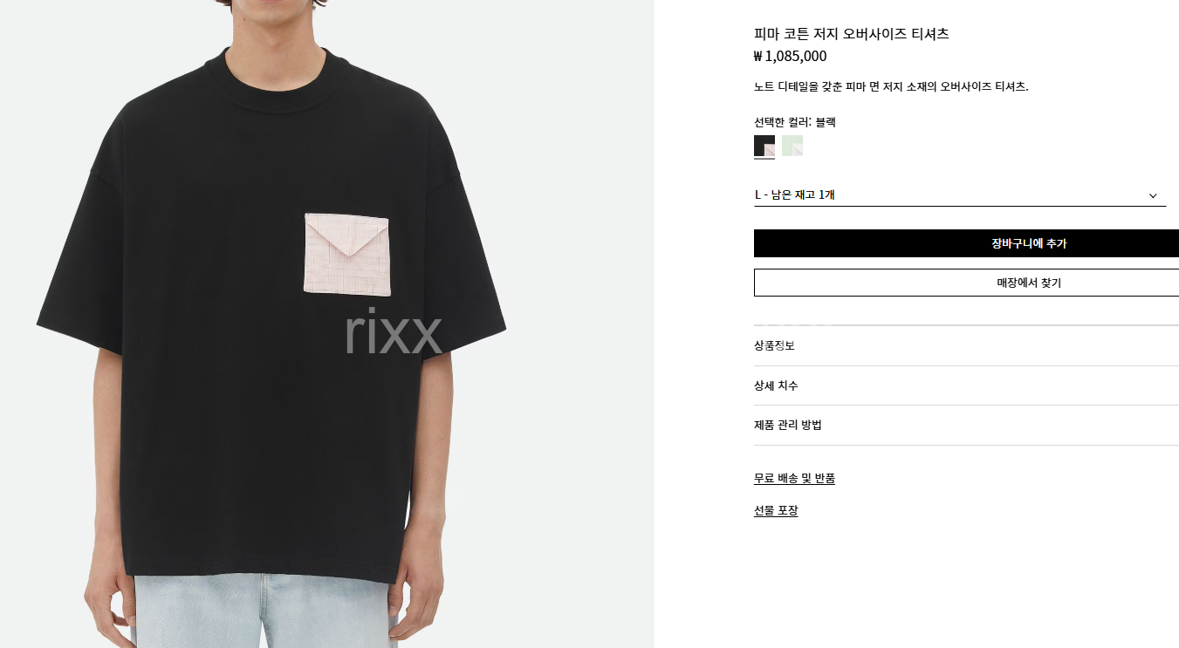Open the 선물 포장 link
This screenshot has width=1179, height=648.
coord(776,510)
